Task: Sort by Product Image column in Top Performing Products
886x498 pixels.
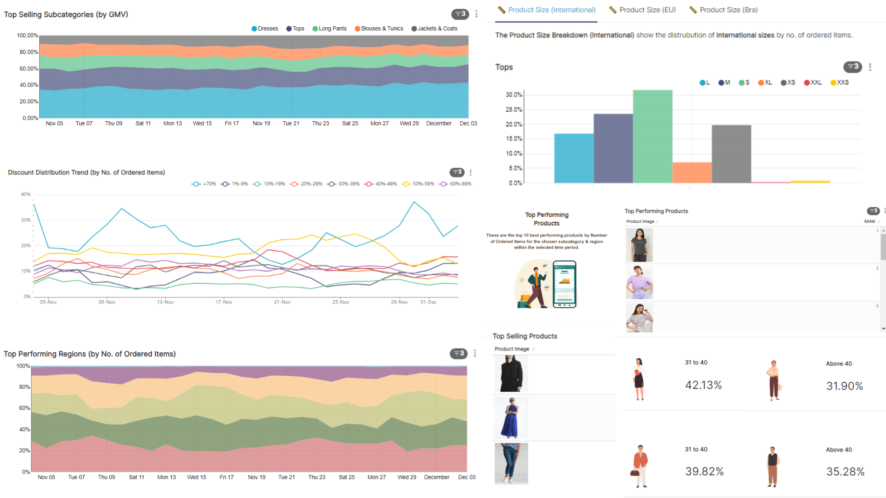Action: [641, 221]
